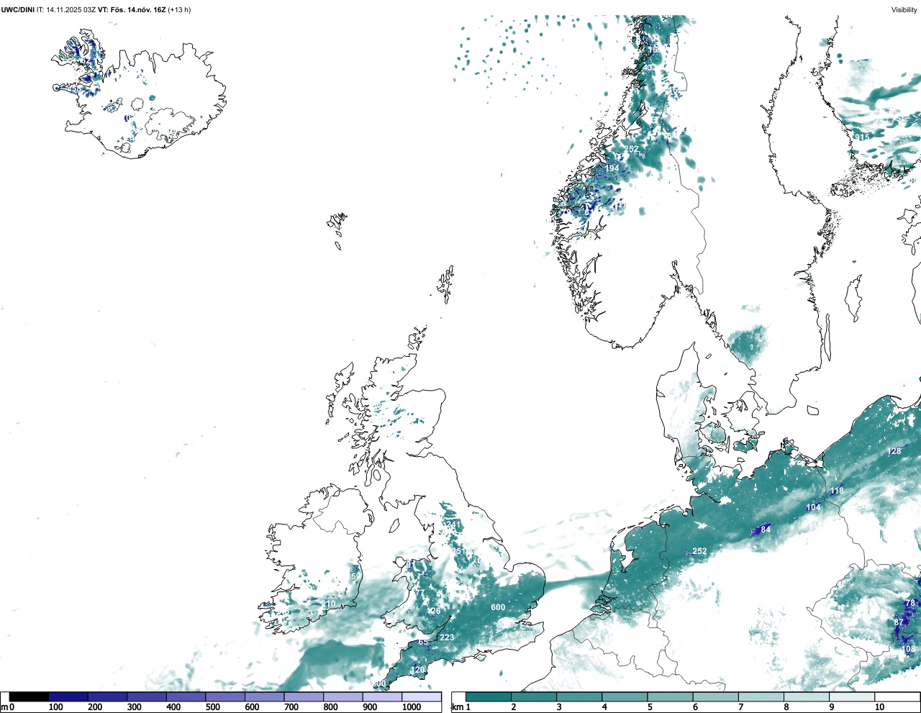Click the 'UWC/DINI' model header text
Image resolution: width=921 pixels, height=713 pixels.
point(17,9)
